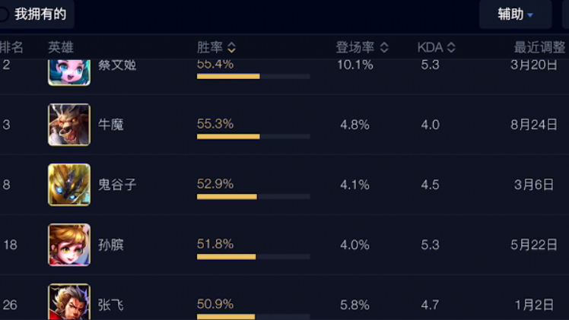Click the 排名 column header
This screenshot has width=569, height=320.
coord(11,47)
